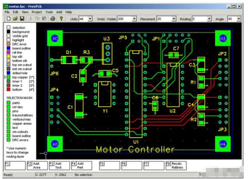Open the Routing grid dropdown
The width and height of the screenshot is (248, 179).
pos(209,19)
